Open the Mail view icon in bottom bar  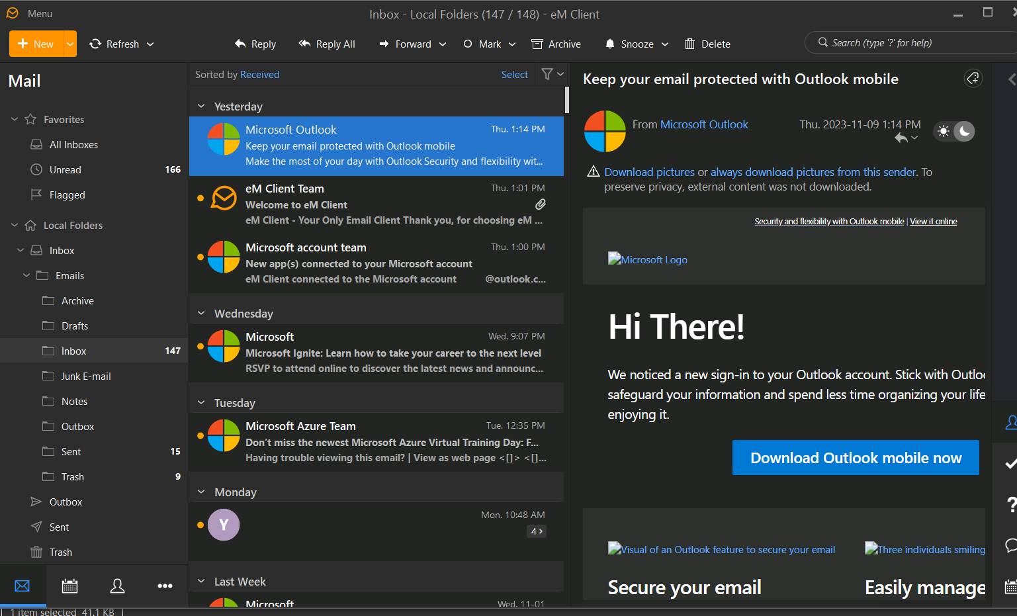(22, 586)
